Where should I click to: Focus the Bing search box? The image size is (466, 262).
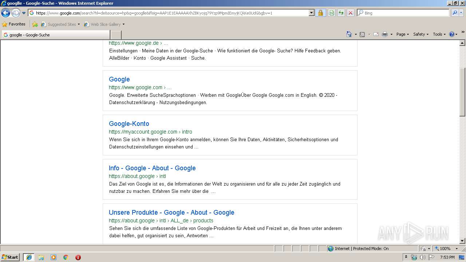pyautogui.click(x=403, y=13)
